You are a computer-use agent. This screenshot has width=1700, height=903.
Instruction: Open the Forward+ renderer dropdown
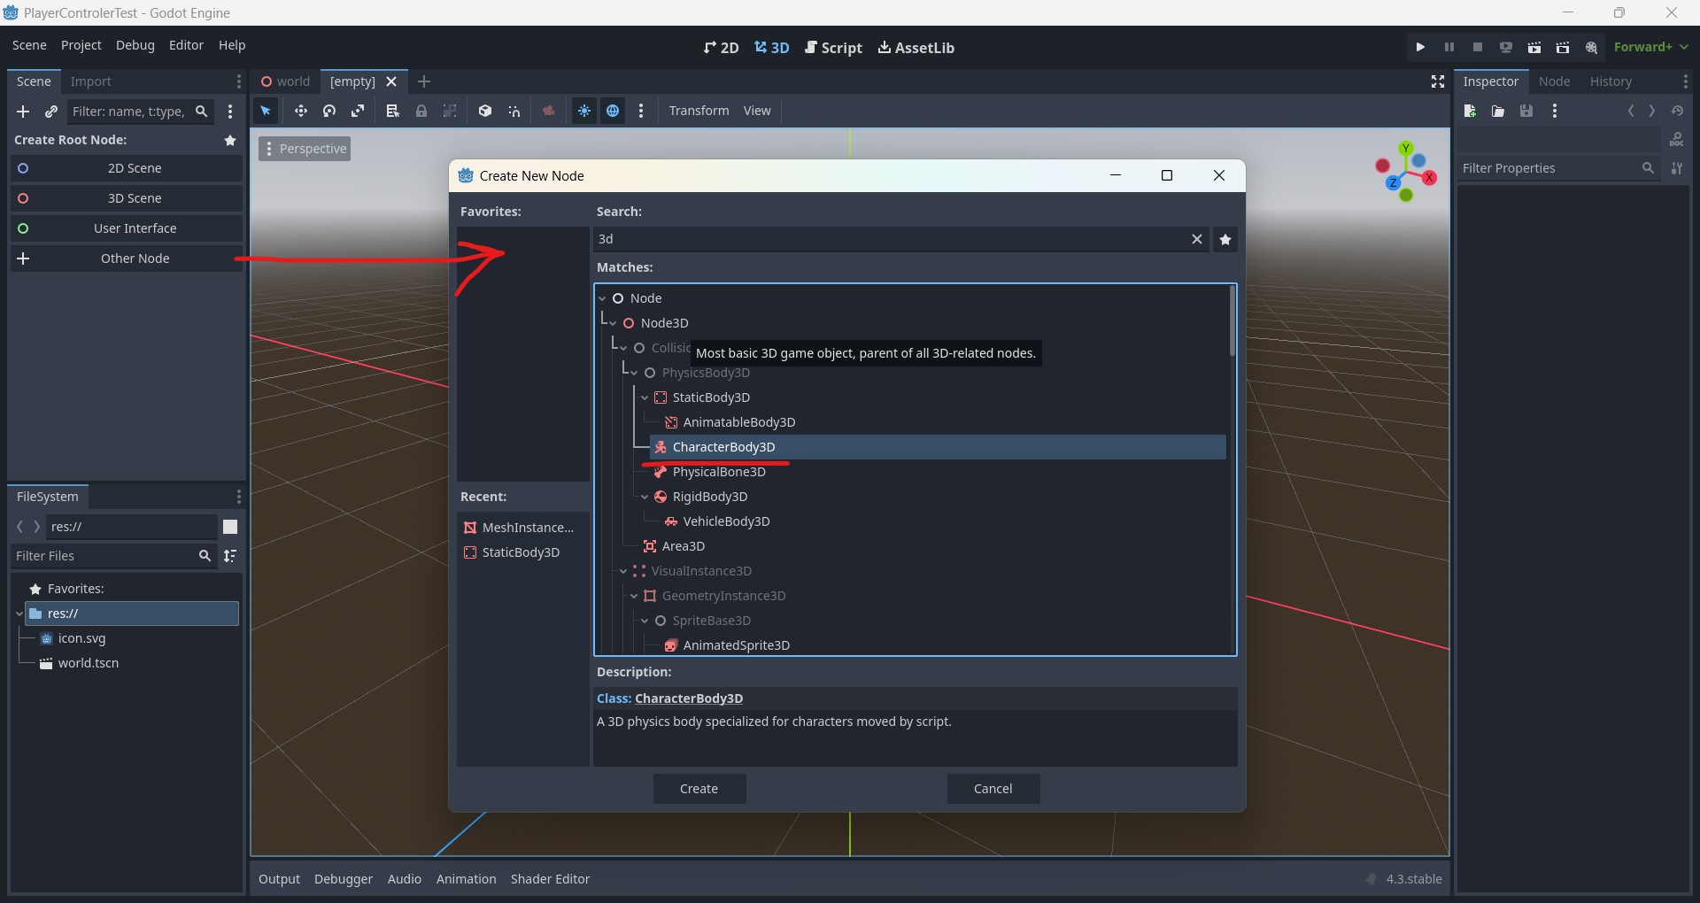(x=1652, y=47)
